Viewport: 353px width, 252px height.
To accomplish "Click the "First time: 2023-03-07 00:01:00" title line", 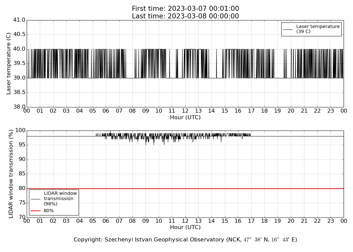I will click(185, 9).
